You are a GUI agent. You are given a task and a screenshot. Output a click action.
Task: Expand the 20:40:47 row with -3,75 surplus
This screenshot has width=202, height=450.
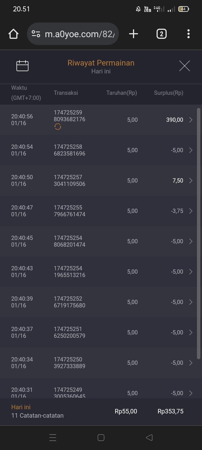pyautogui.click(x=191, y=211)
